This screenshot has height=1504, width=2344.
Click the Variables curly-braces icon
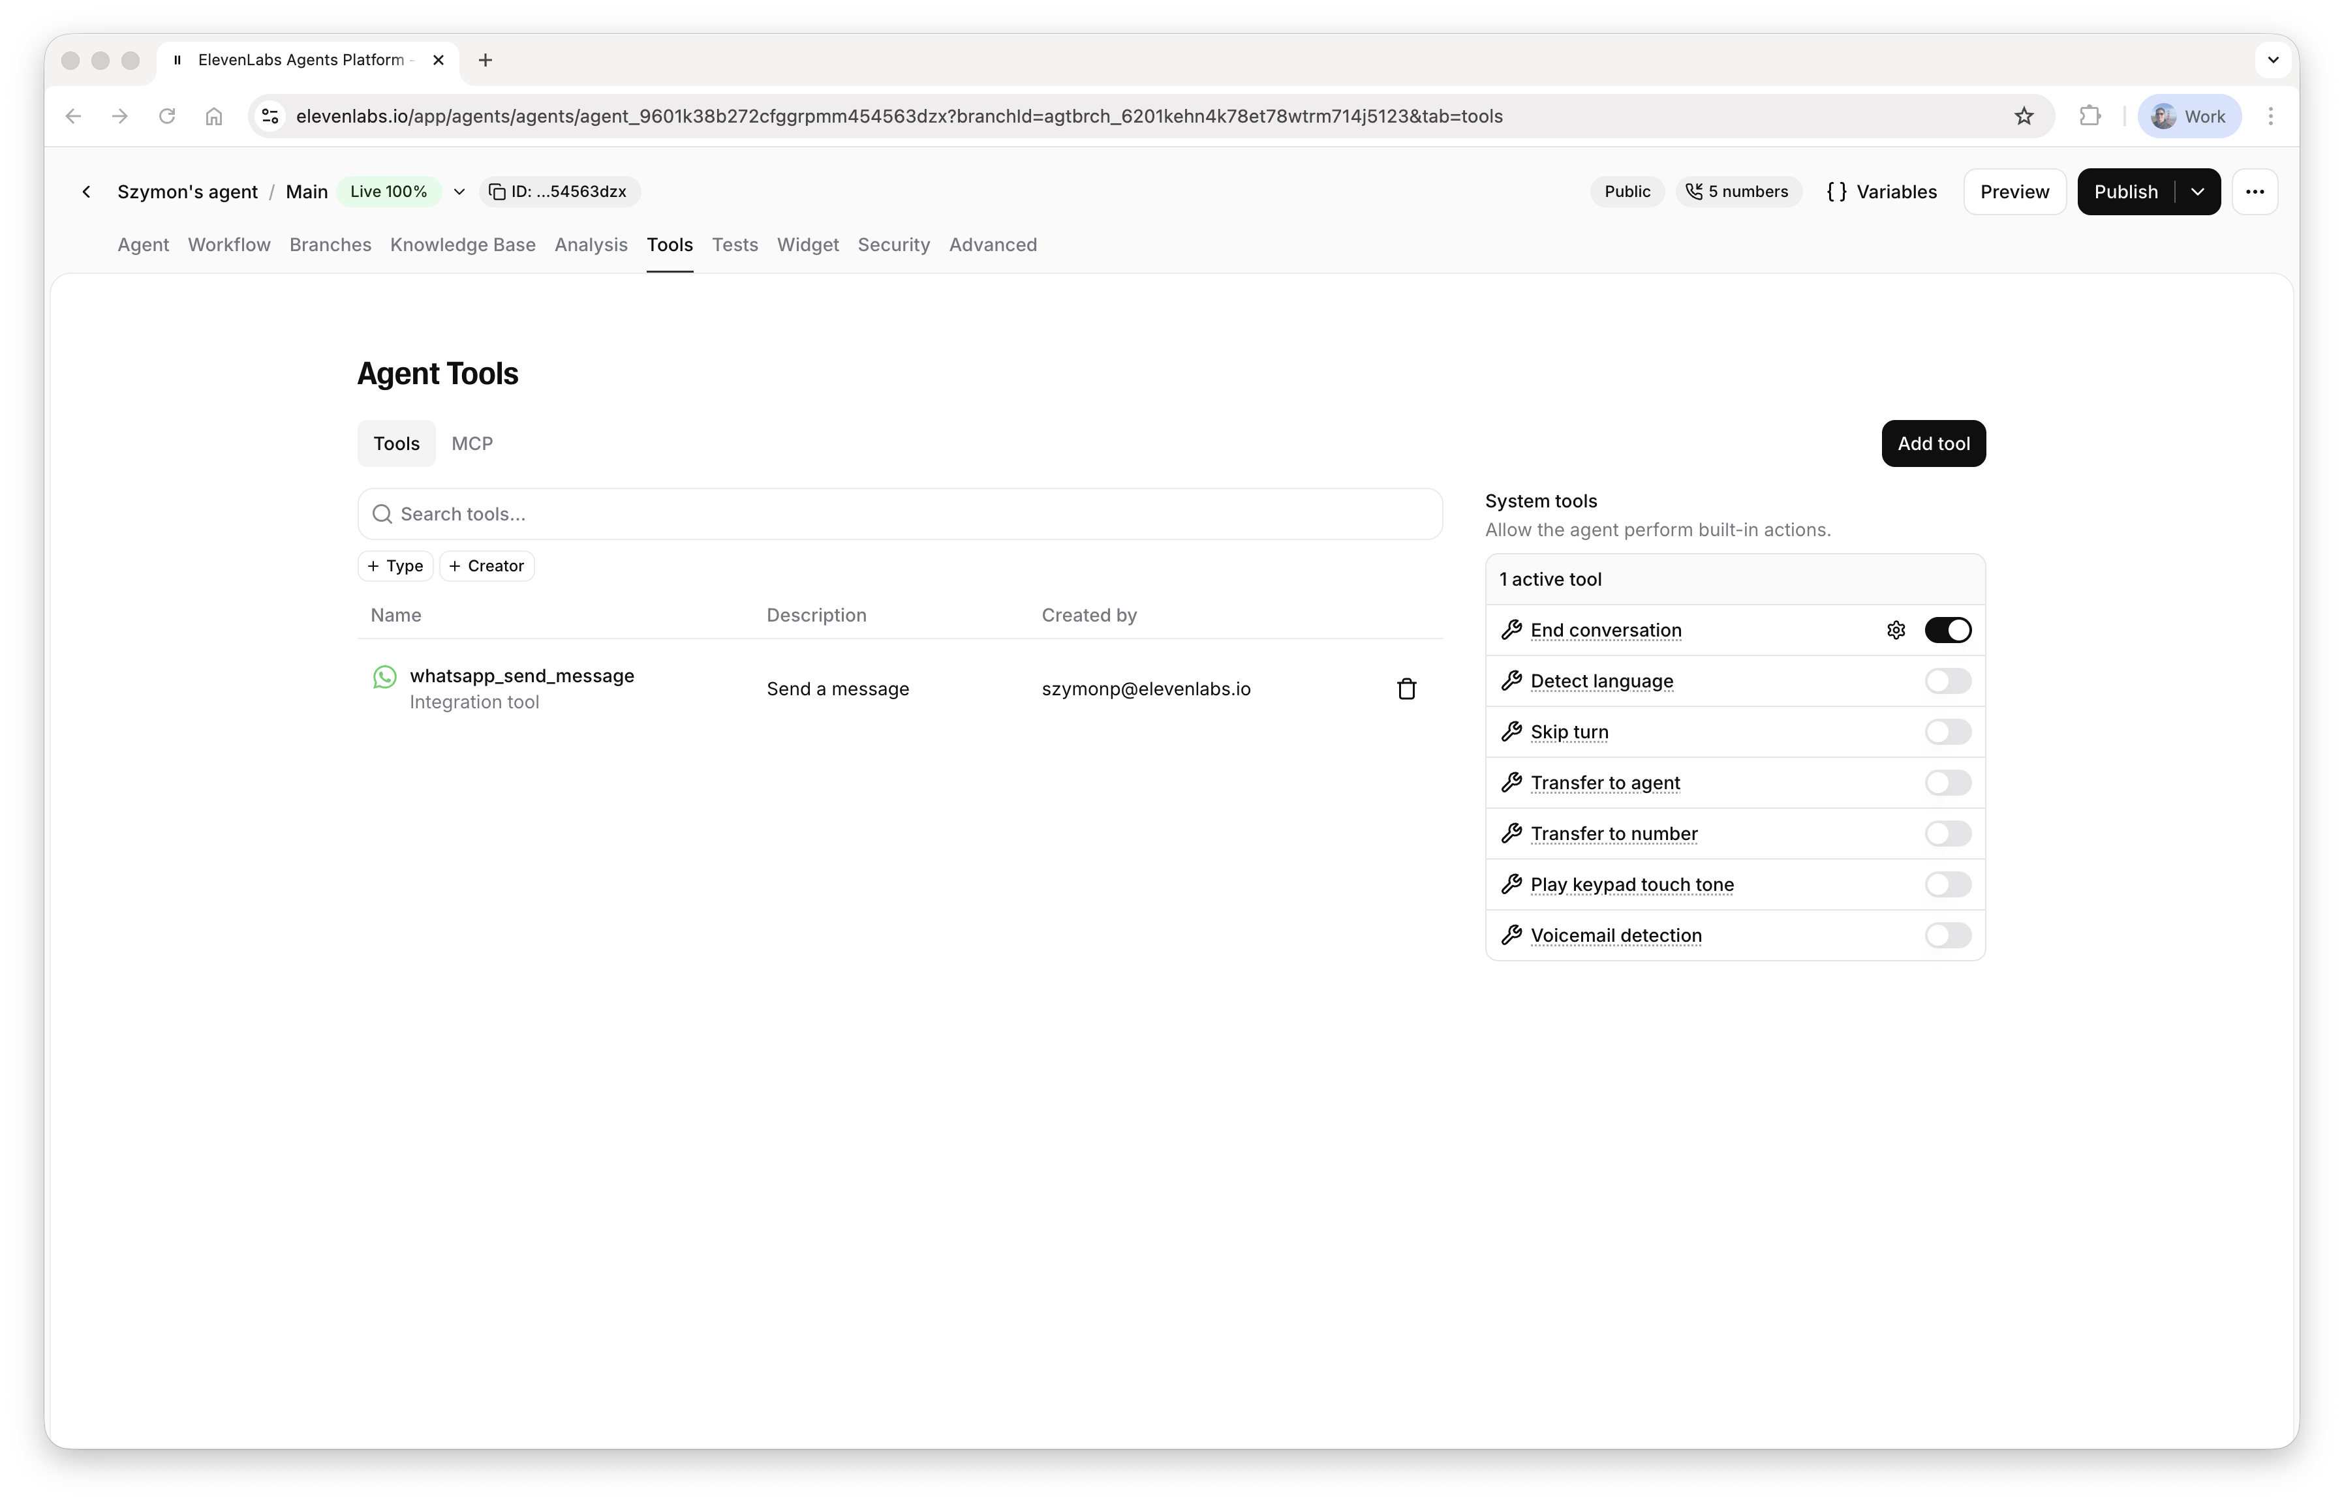click(1838, 191)
